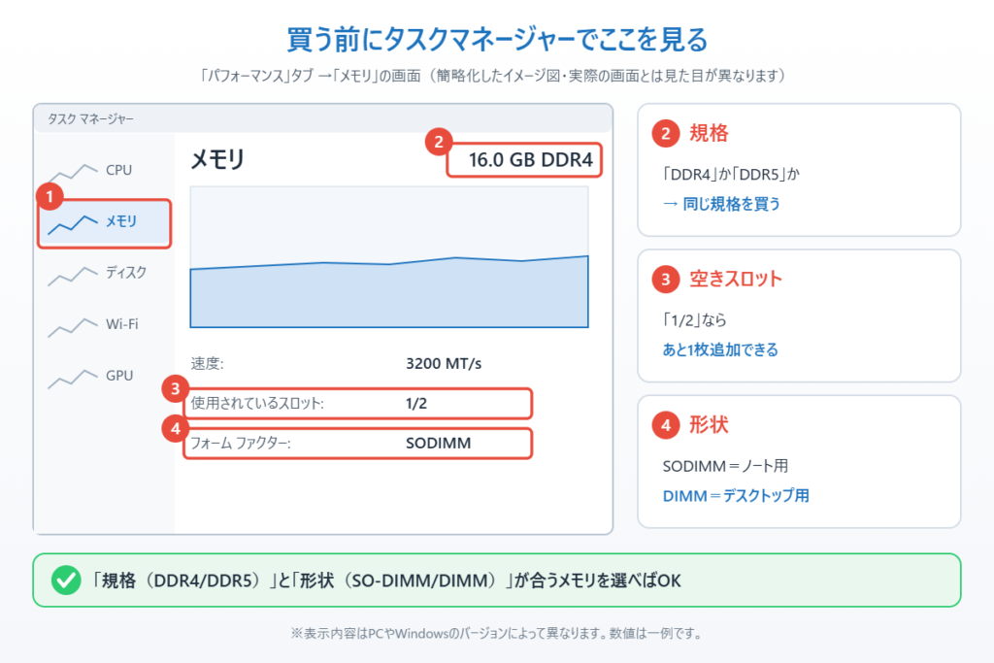This screenshot has height=663, width=994.
Task: Select the メモリ sidebar item
Action: pyautogui.click(x=105, y=223)
